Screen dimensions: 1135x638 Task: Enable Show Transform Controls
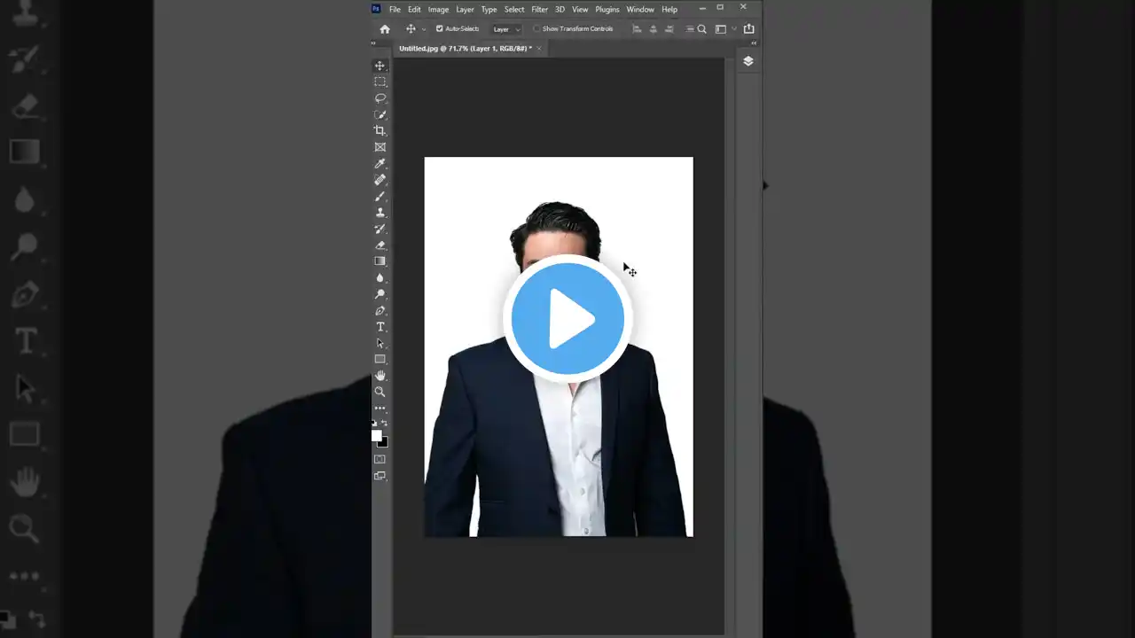click(x=536, y=29)
